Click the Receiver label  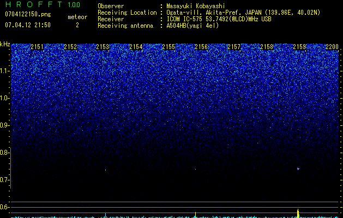(111, 19)
